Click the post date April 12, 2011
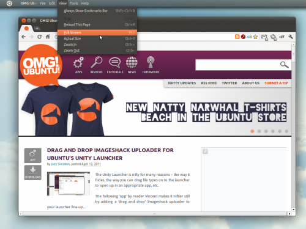The width and height of the screenshot is (306, 229). 91,164
